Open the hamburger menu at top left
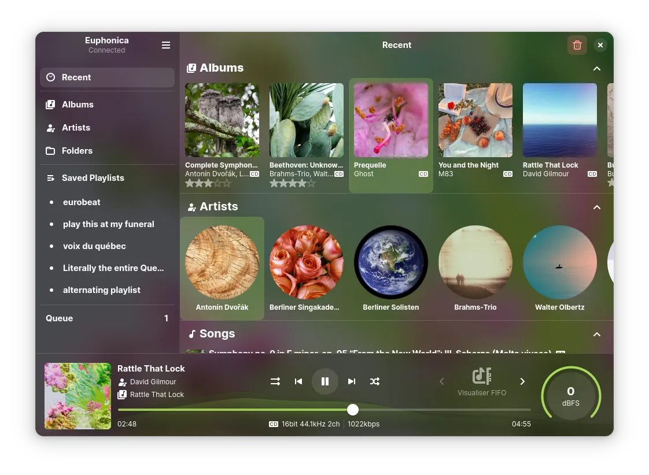Screen dimensions: 649x475 (166, 45)
